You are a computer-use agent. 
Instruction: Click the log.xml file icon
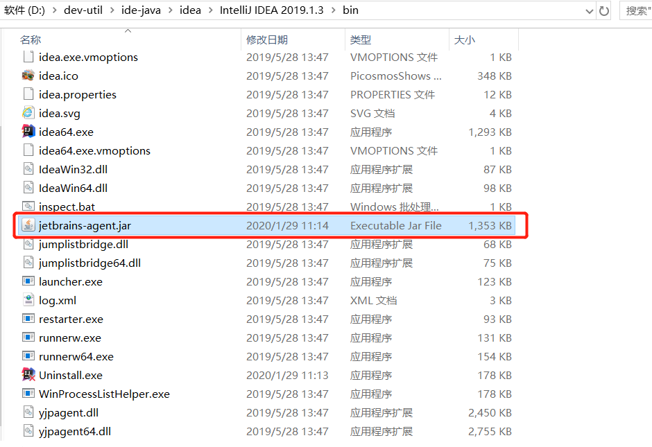pos(28,300)
